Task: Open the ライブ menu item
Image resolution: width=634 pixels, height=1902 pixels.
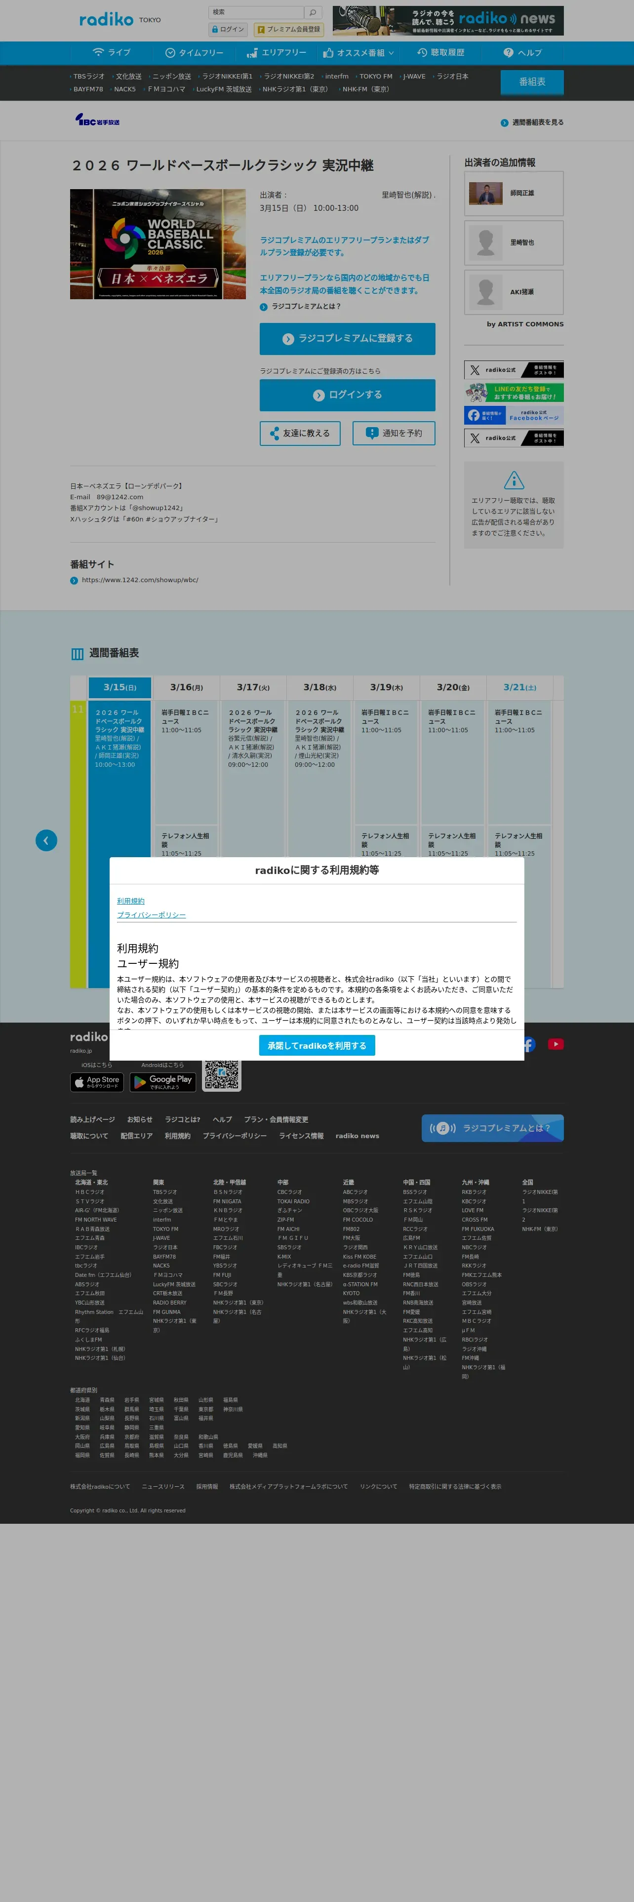Action: pyautogui.click(x=112, y=53)
